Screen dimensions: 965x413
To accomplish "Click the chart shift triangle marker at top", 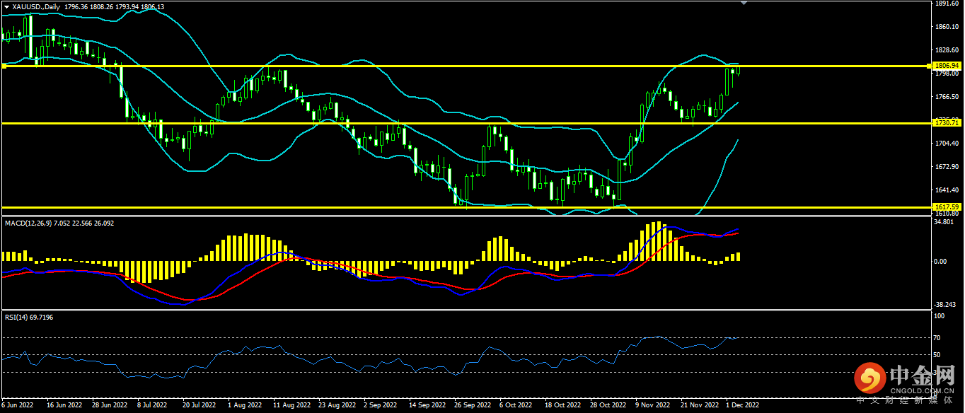I will (x=742, y=4).
